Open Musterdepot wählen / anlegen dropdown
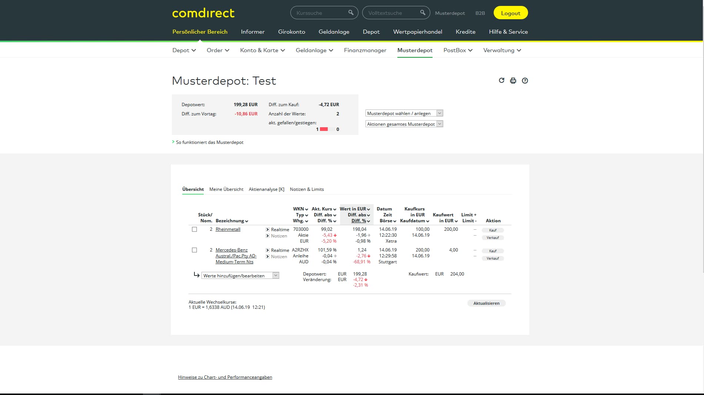The width and height of the screenshot is (704, 395). coord(404,113)
